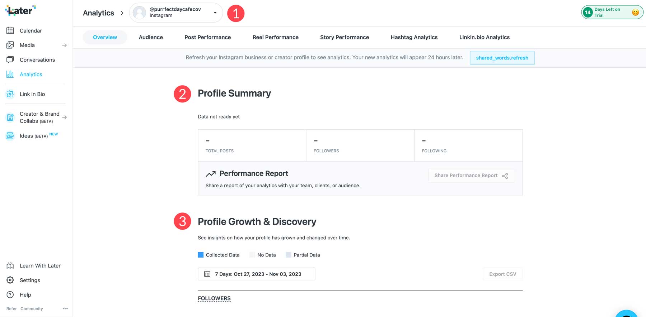Open the 7 Days date range picker
The image size is (646, 317).
(x=256, y=274)
